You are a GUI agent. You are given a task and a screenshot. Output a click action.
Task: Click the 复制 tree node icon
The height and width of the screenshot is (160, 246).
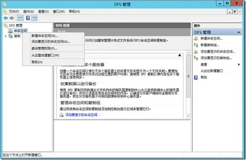(11, 36)
